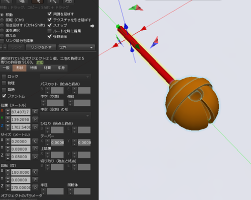Toggle the ファントム checkbox
The image size is (251, 200).
coord(4,96)
